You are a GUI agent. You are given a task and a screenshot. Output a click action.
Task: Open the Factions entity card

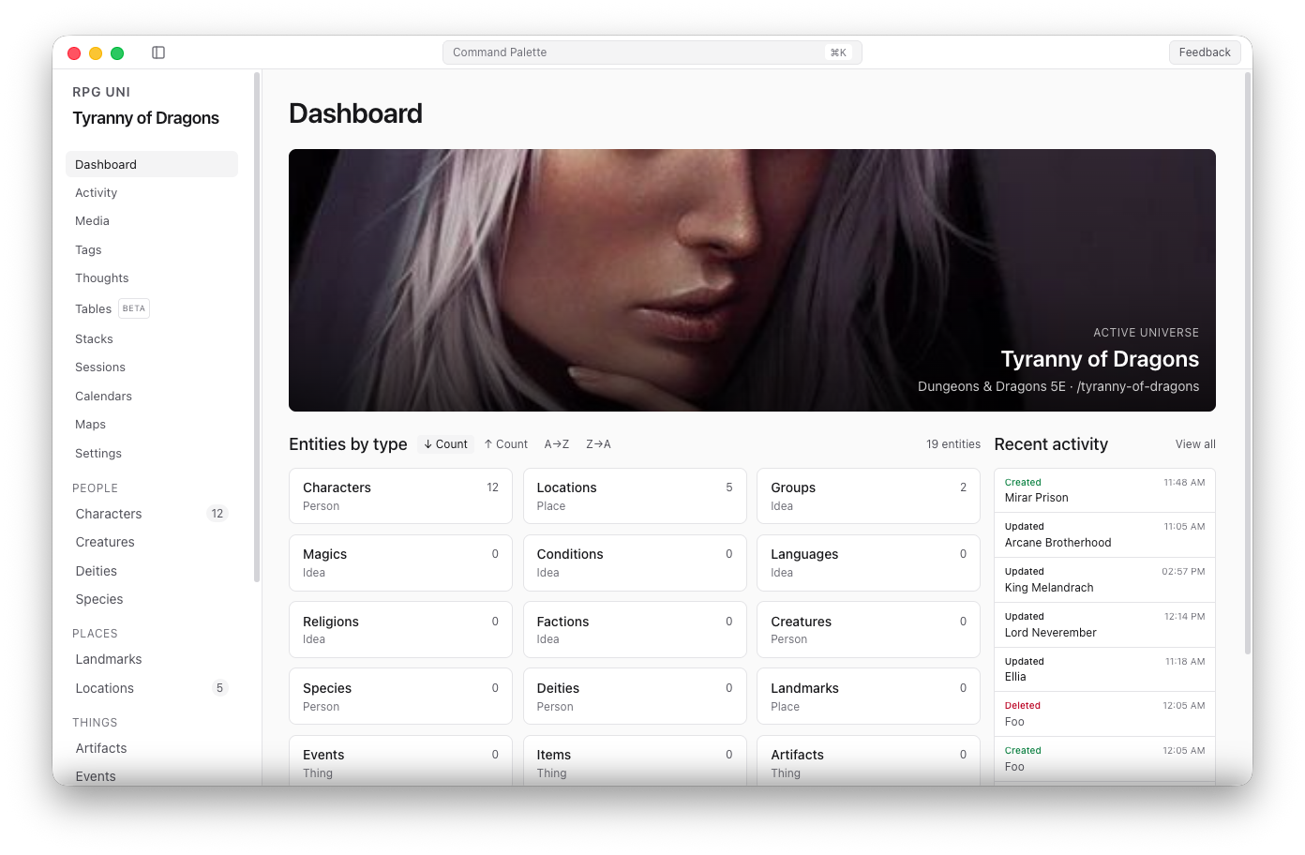coord(635,630)
